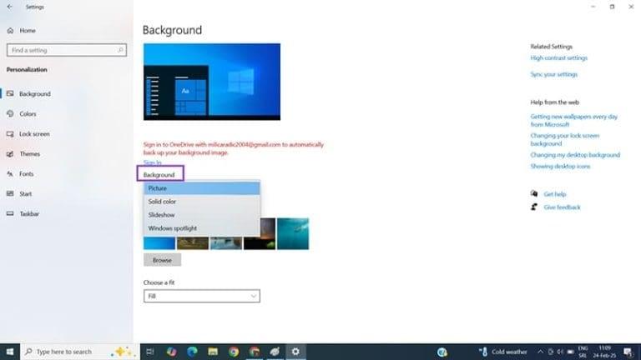Choose Picture in the Background dropdown

tap(201, 188)
